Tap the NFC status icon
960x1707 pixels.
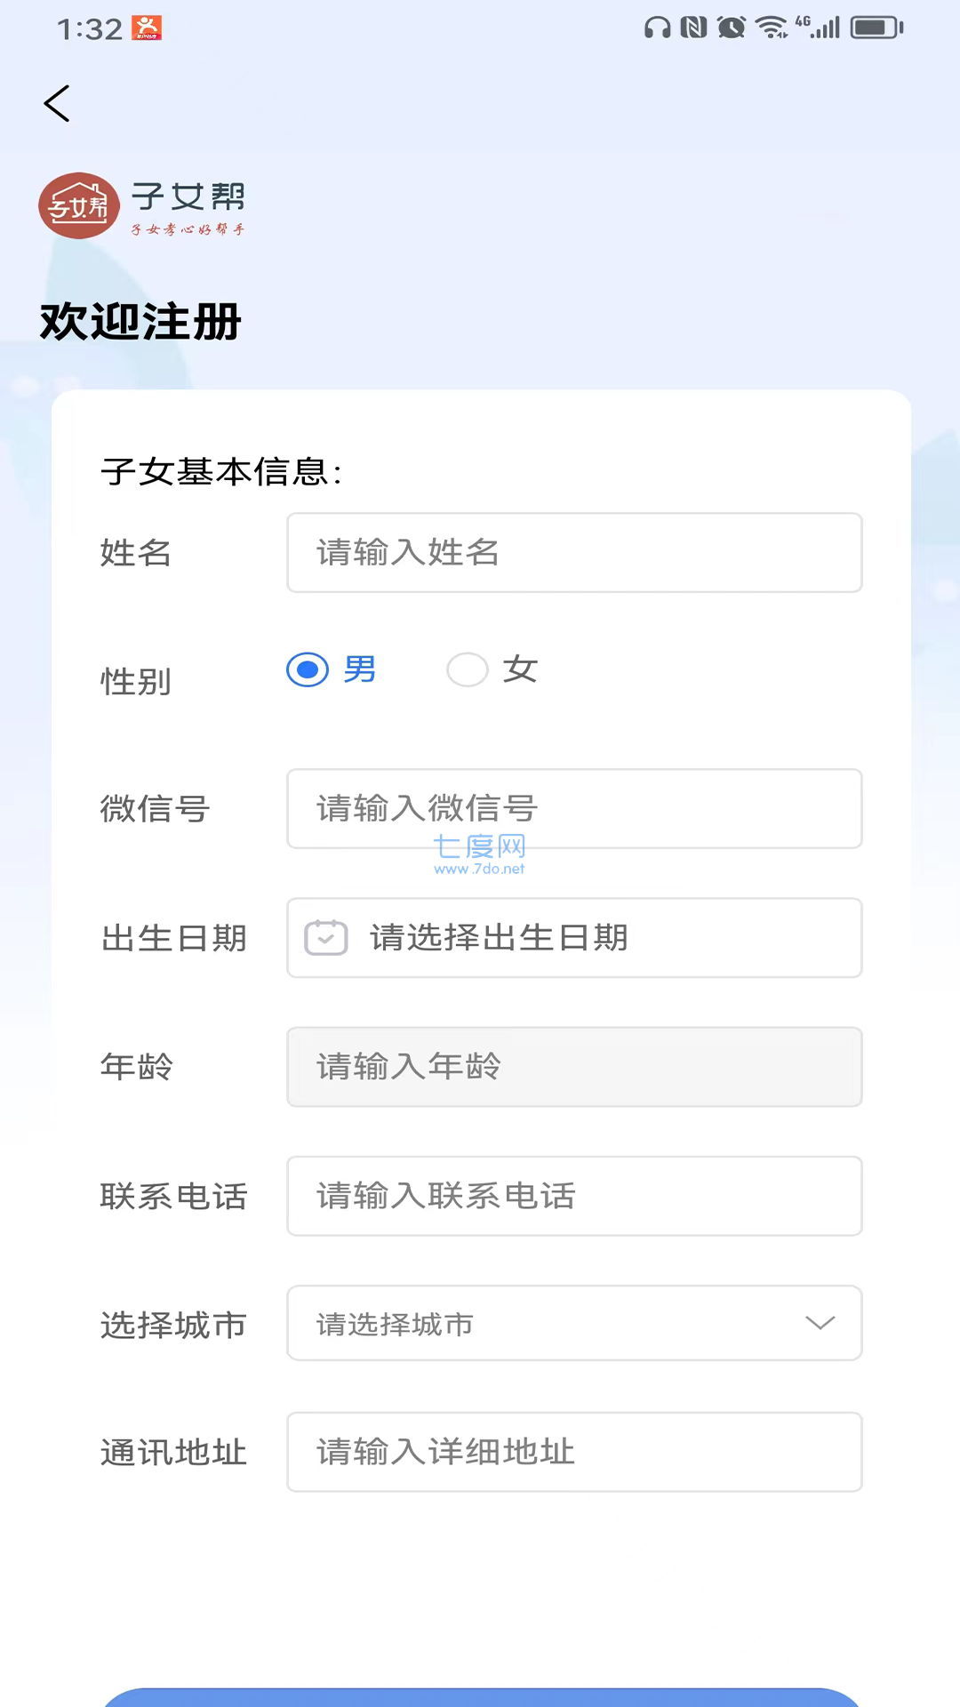(x=694, y=28)
